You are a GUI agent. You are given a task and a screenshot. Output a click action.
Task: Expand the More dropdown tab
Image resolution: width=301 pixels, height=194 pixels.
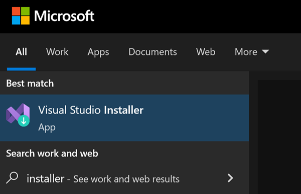point(252,52)
